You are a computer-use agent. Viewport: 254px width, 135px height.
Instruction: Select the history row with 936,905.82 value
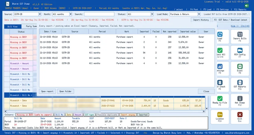point(127,53)
